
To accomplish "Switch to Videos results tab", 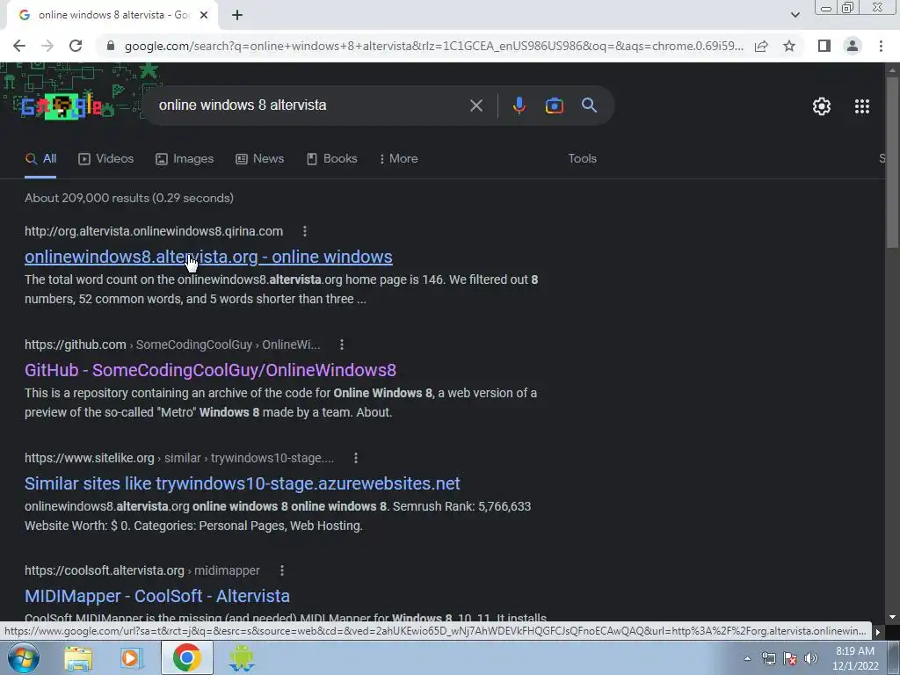I will point(106,159).
